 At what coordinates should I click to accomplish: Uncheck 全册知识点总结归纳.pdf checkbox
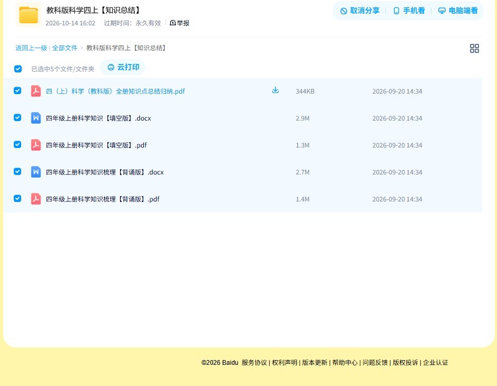(17, 90)
